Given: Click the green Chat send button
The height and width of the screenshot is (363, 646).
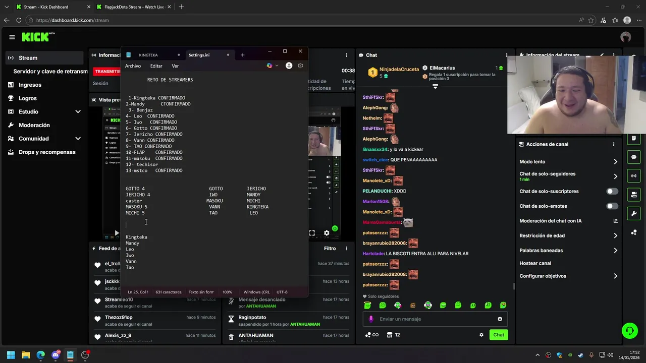Looking at the screenshot, I should tap(499, 335).
